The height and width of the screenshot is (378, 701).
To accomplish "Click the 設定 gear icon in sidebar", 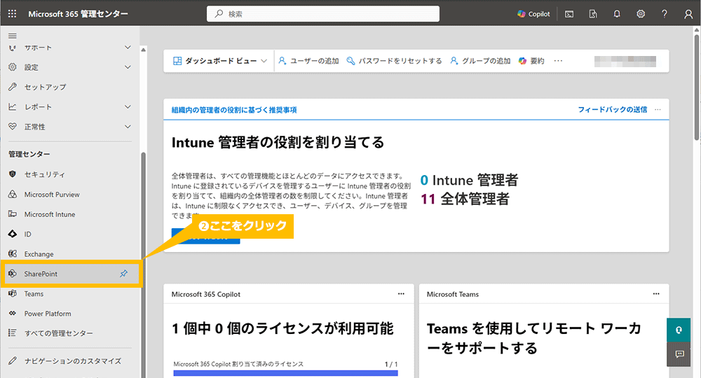I will [x=13, y=67].
